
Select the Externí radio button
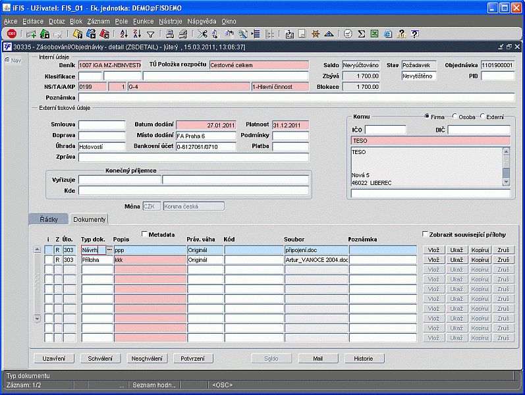click(482, 116)
